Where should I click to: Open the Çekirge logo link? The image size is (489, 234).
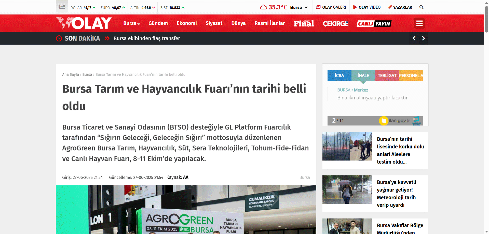[x=335, y=24]
